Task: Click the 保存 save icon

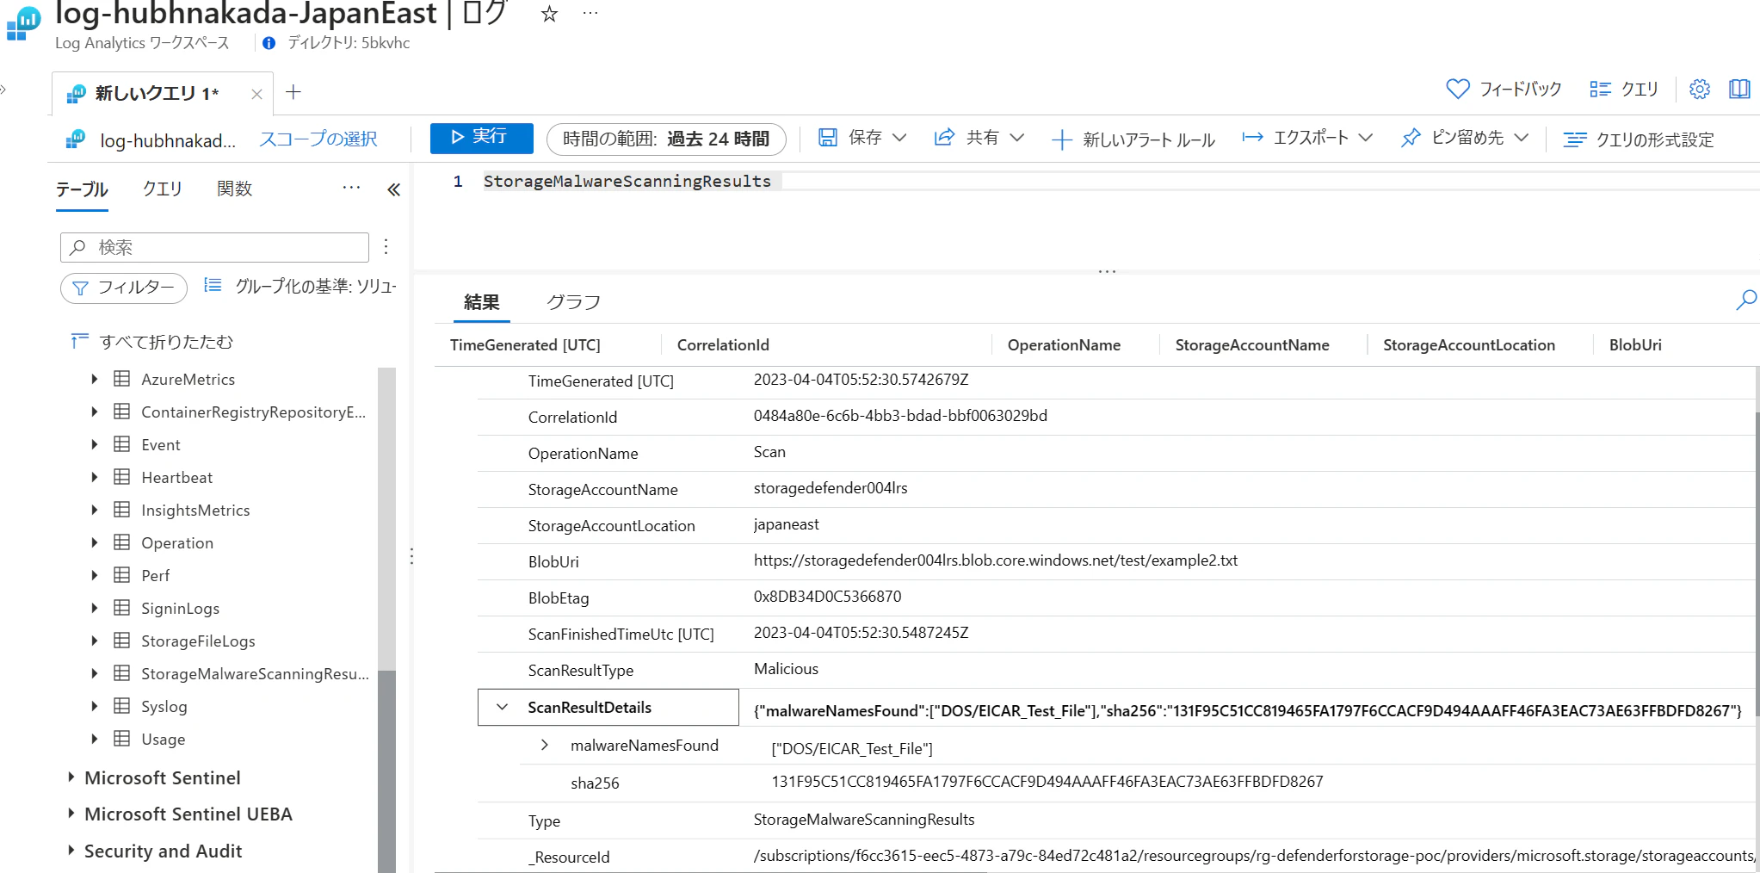Action: point(828,138)
